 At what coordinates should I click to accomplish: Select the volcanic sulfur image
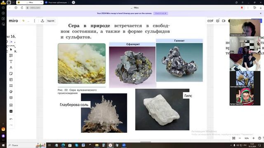(x=82, y=63)
